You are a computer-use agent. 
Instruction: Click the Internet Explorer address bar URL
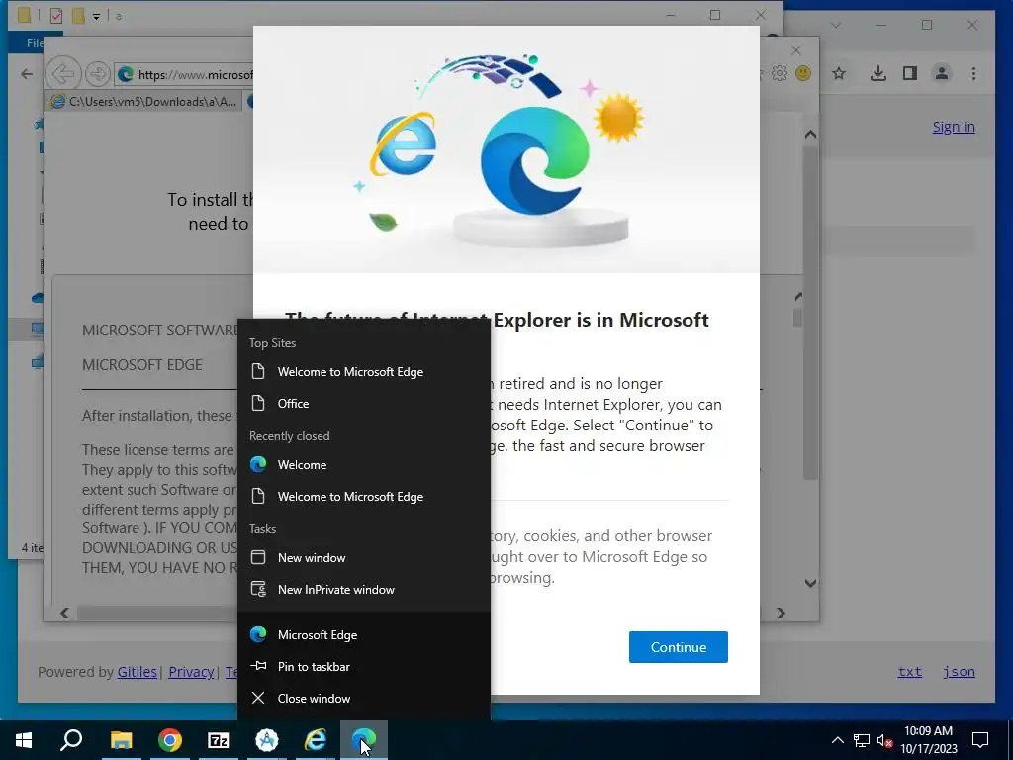(x=196, y=75)
